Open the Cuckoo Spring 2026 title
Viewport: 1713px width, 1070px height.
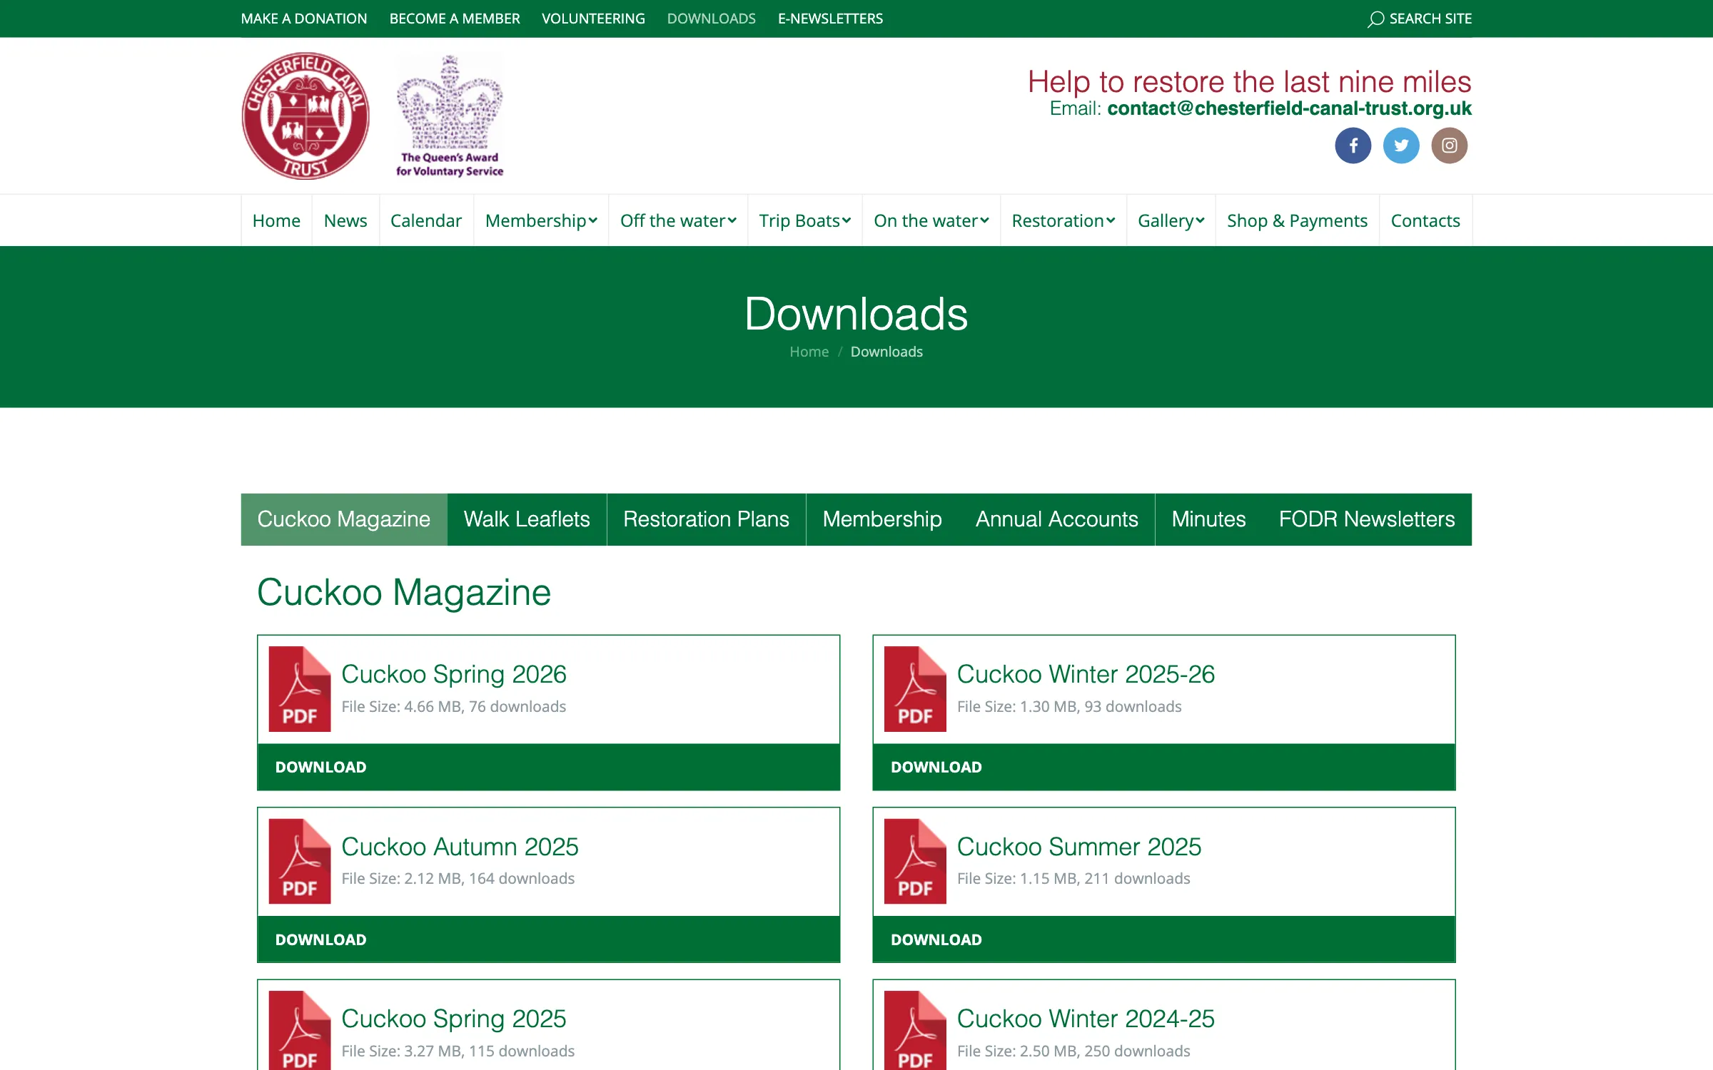pyautogui.click(x=454, y=674)
